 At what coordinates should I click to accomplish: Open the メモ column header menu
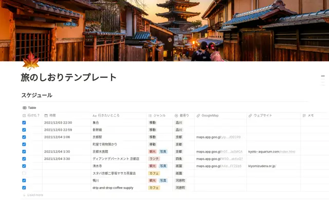[x=315, y=116]
